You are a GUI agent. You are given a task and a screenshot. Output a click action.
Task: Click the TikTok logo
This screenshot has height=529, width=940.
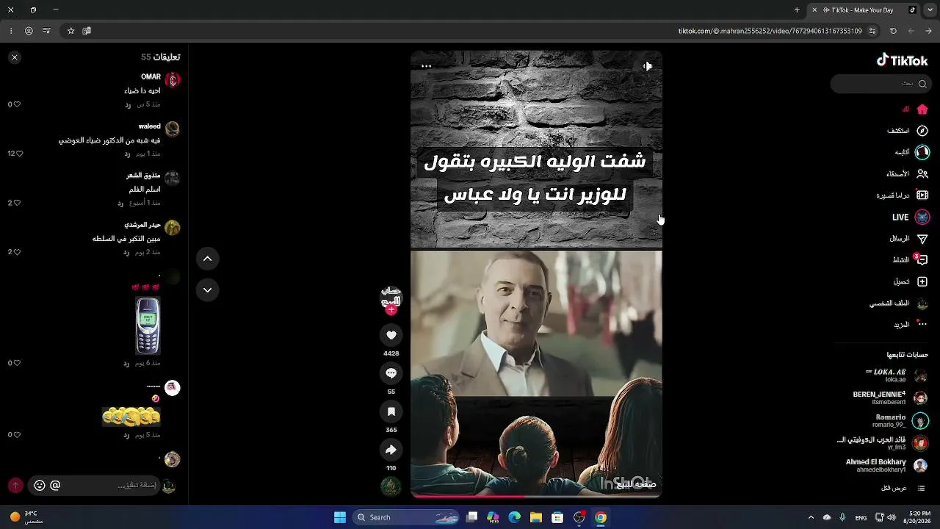[x=902, y=60]
